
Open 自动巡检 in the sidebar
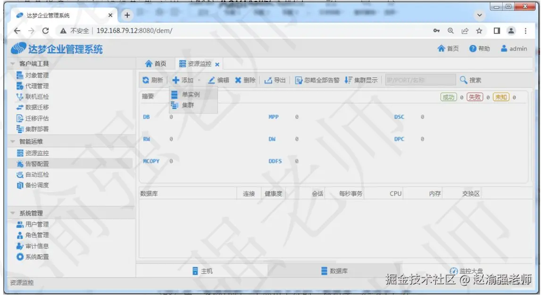pos(33,175)
